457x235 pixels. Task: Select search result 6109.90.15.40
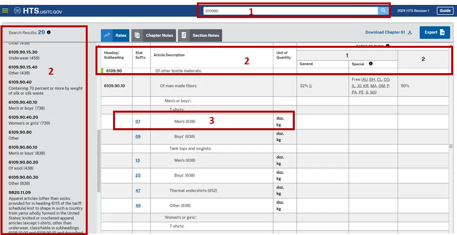point(23,70)
